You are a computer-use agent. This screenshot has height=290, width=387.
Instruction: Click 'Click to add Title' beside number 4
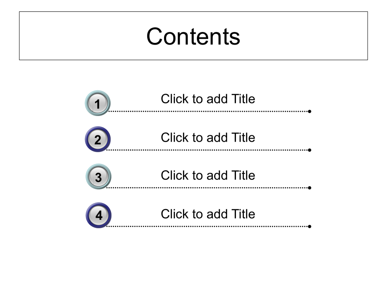208,214
